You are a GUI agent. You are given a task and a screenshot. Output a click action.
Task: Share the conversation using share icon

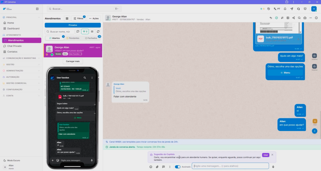click(293, 18)
